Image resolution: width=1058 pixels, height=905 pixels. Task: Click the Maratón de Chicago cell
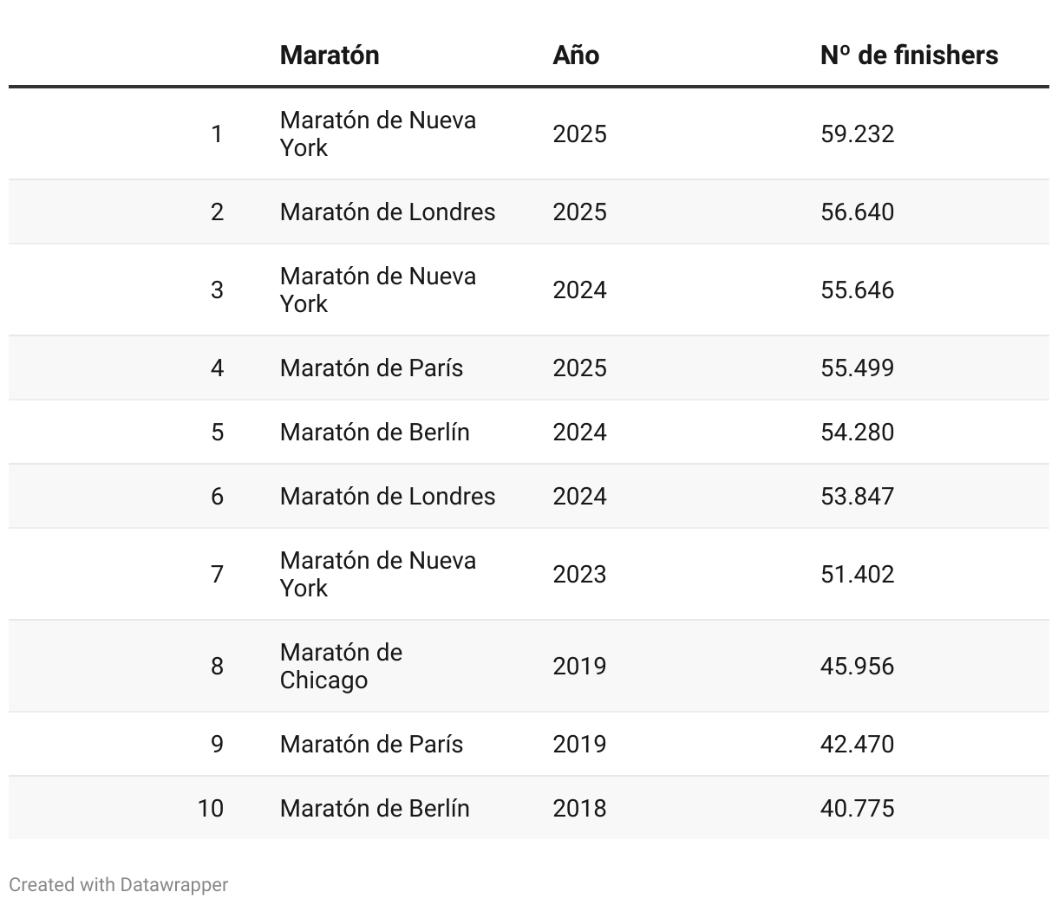point(341,666)
